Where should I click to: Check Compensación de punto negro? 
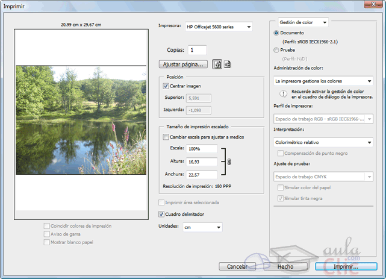click(280, 153)
